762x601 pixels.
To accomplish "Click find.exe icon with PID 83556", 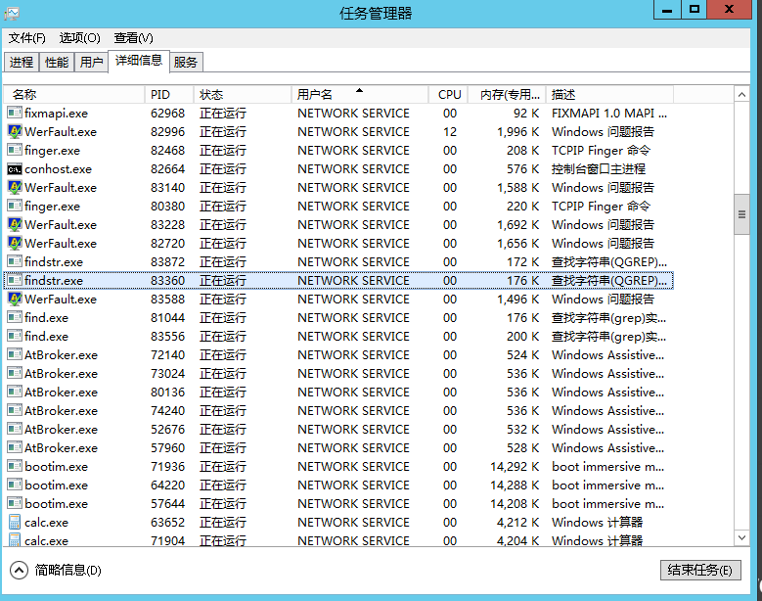I will 15,336.
